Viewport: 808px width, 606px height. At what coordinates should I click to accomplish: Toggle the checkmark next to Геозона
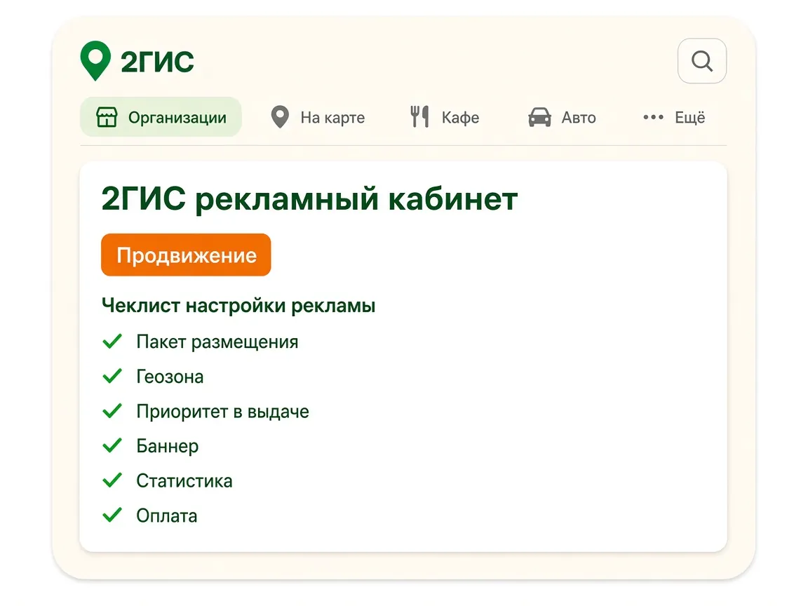pos(112,376)
